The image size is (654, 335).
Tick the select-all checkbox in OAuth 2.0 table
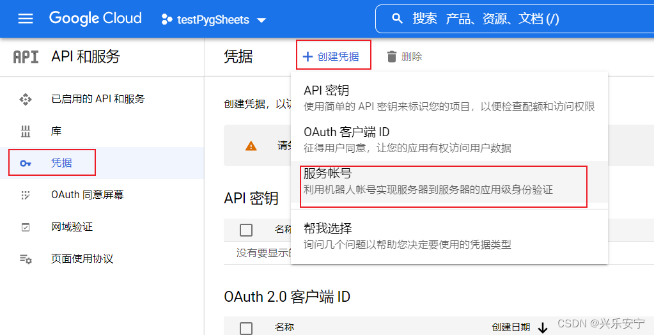coord(246,328)
